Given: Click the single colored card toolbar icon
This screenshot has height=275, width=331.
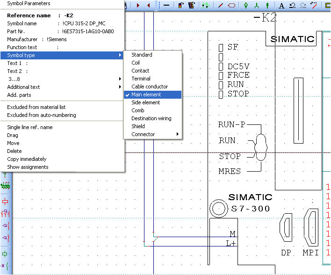Looking at the screenshot, I should point(181,5).
